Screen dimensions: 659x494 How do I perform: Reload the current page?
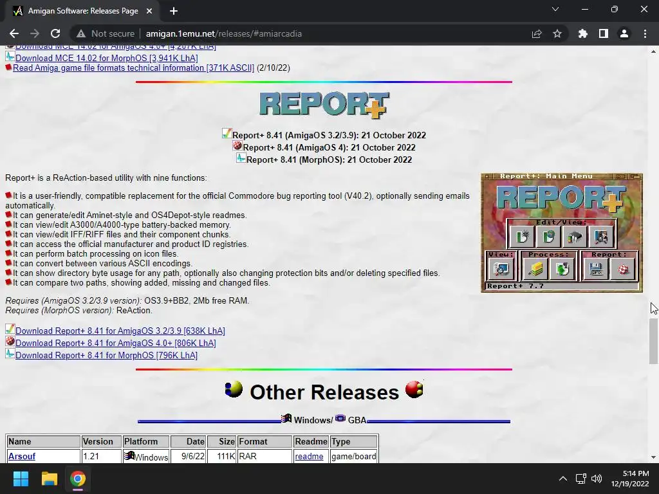(55, 33)
